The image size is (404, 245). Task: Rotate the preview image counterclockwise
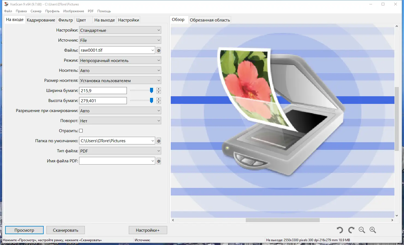tap(340, 230)
